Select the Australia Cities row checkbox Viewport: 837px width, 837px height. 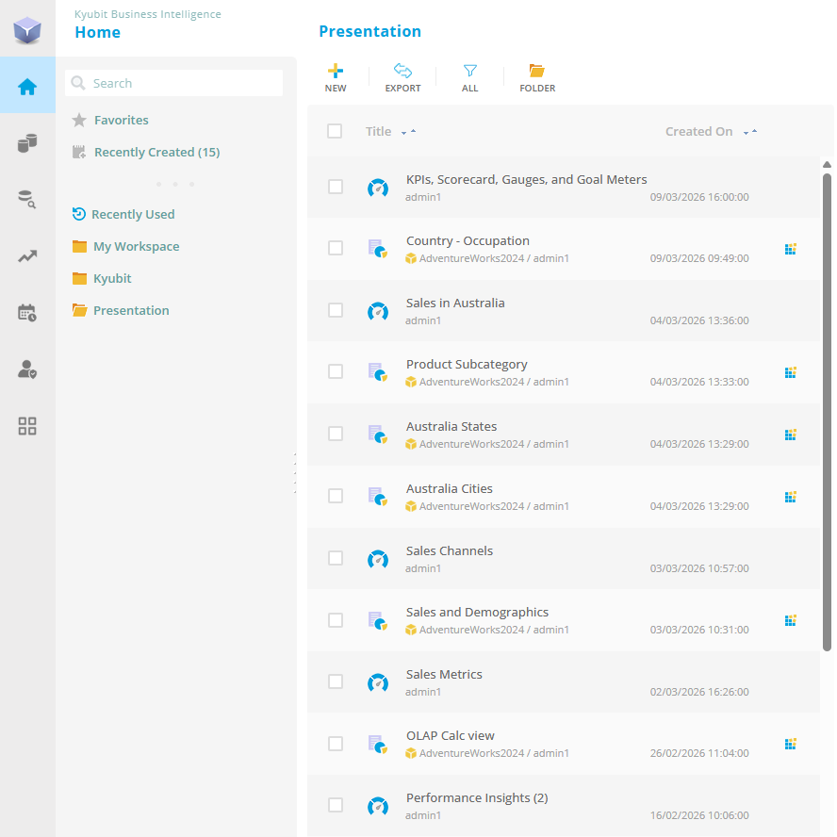pos(336,496)
